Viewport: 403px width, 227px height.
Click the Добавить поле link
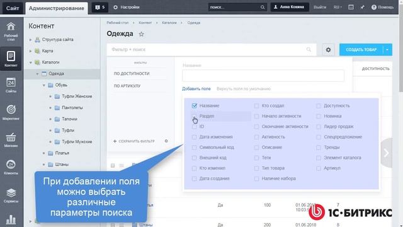pyautogui.click(x=196, y=88)
